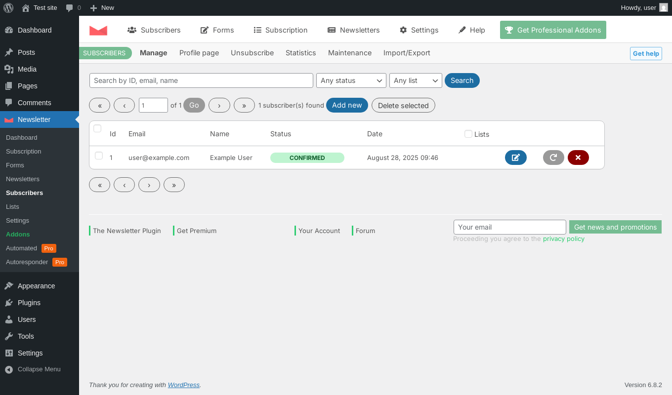Expand the Any status dropdown

click(x=351, y=80)
